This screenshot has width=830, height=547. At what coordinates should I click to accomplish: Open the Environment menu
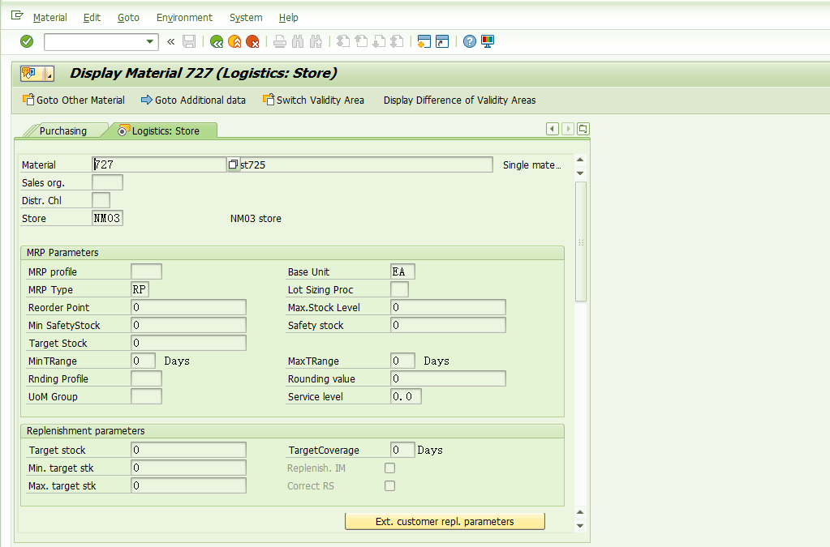click(184, 18)
